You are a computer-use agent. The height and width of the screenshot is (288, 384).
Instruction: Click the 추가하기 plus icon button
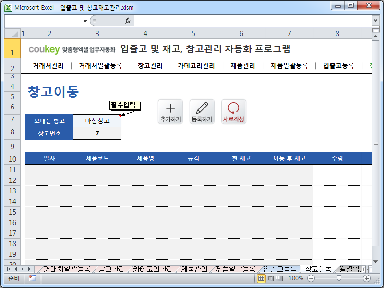[170, 112]
